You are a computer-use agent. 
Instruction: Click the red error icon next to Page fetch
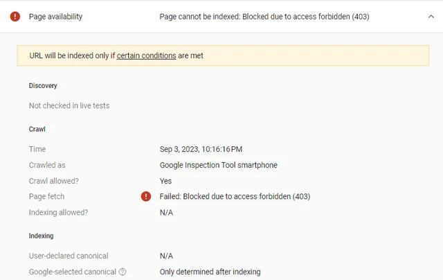click(145, 197)
